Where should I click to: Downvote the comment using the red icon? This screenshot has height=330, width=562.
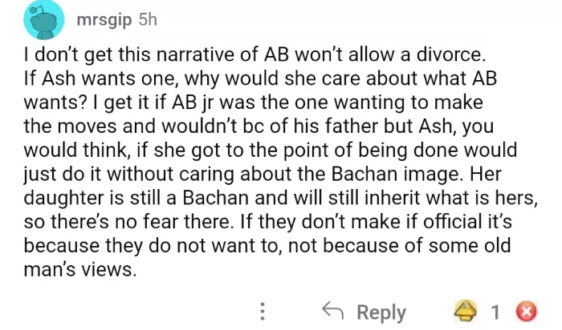(526, 312)
